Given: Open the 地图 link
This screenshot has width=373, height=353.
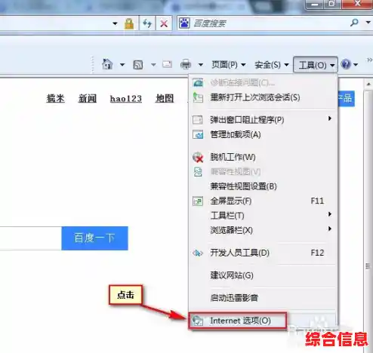Looking at the screenshot, I should [x=165, y=98].
